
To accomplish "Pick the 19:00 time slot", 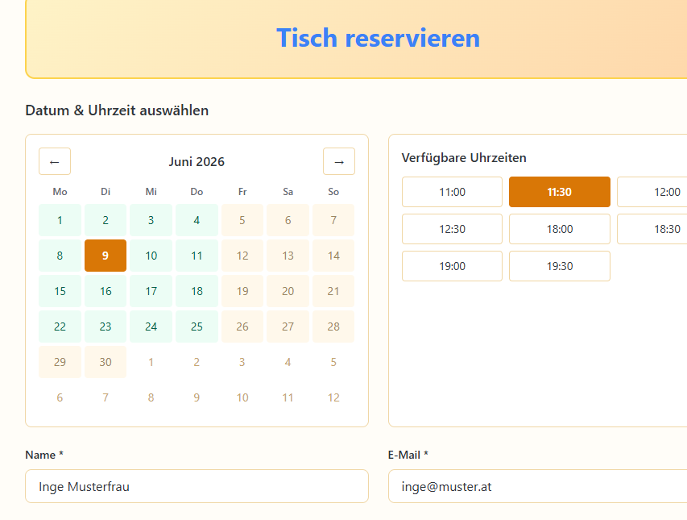I will [x=452, y=266].
